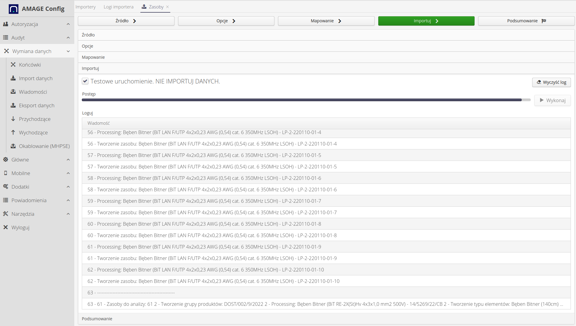The image size is (576, 326).
Task: Uncheck Testowe uruchomienie option
Action: (x=85, y=81)
